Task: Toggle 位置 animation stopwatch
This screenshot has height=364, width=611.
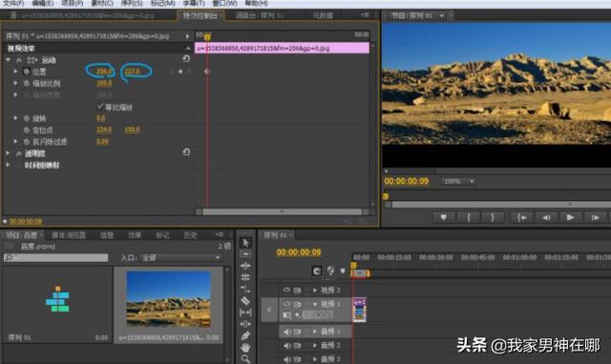Action: (x=27, y=71)
